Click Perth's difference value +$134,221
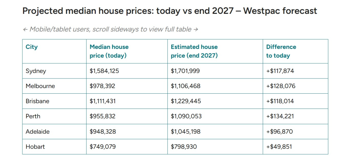Viewport: 338px width, 160px height. [280, 116]
